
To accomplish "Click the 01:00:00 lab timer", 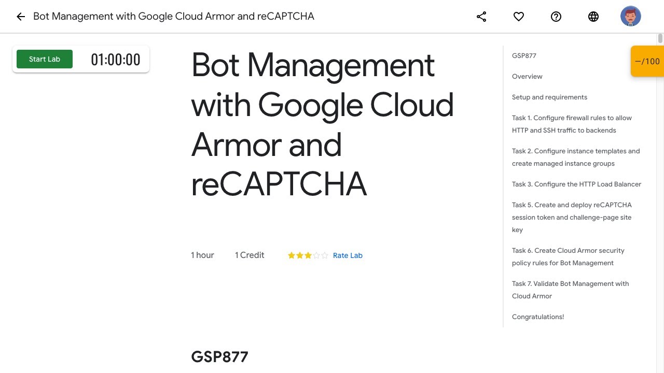I will [x=116, y=60].
